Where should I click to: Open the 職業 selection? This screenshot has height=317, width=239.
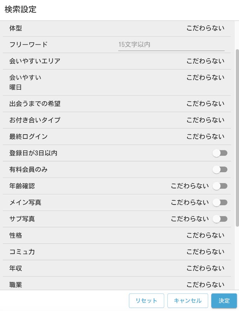click(x=205, y=285)
